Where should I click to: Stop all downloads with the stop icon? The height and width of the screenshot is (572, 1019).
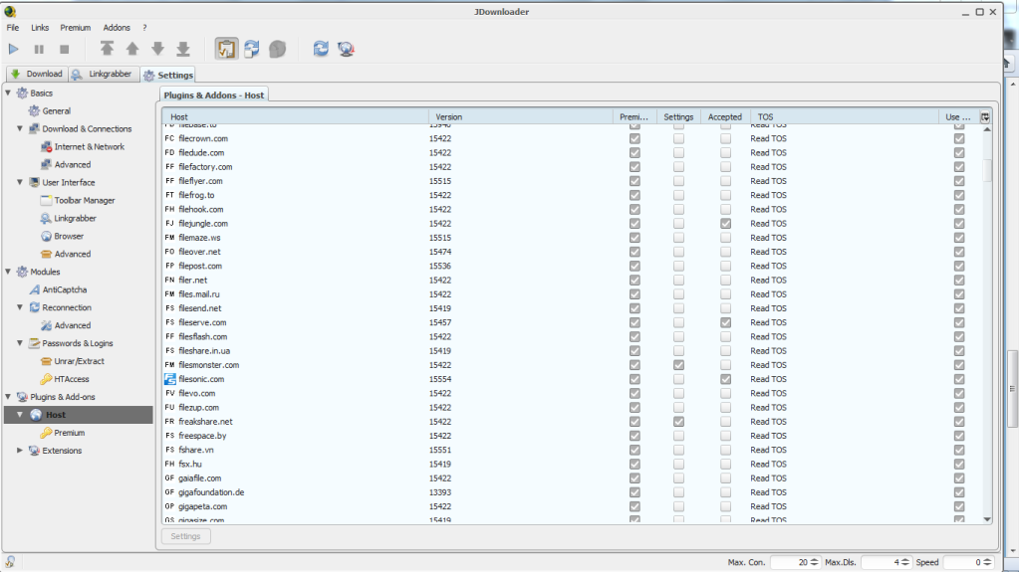65,49
